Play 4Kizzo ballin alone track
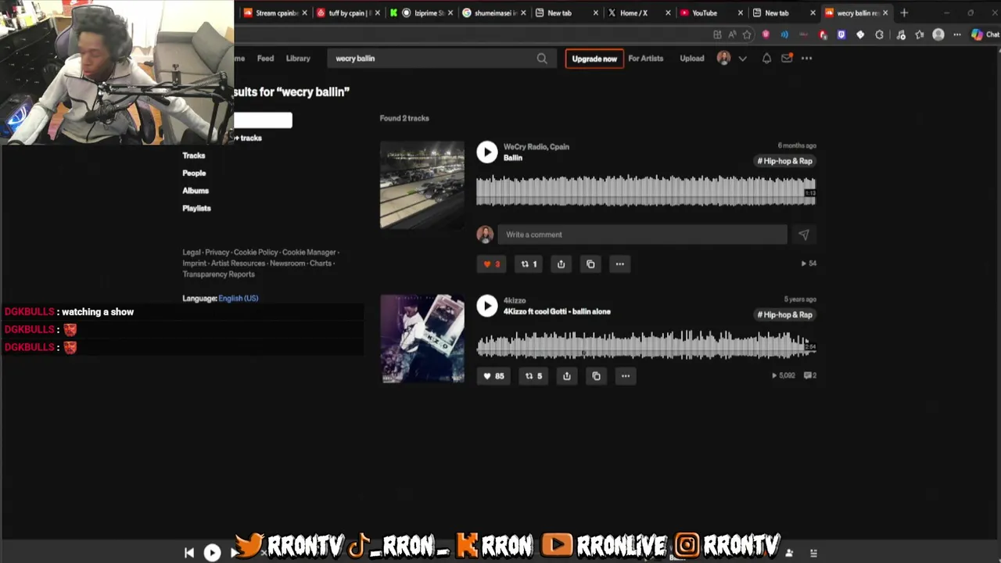Screen dimensions: 1001x563 point(486,306)
